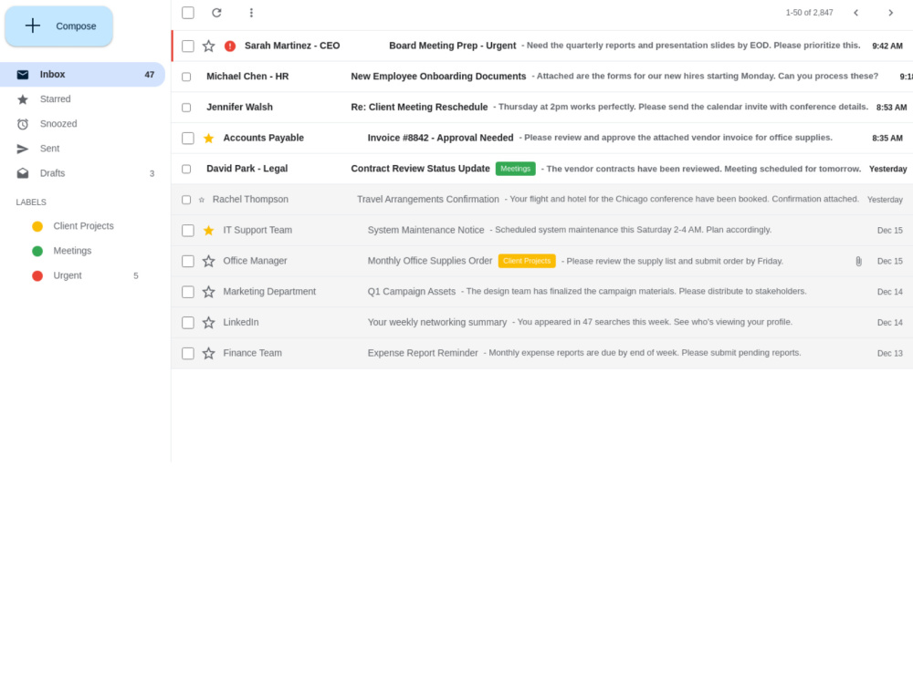Open Expense Report Reminder email

(542, 353)
